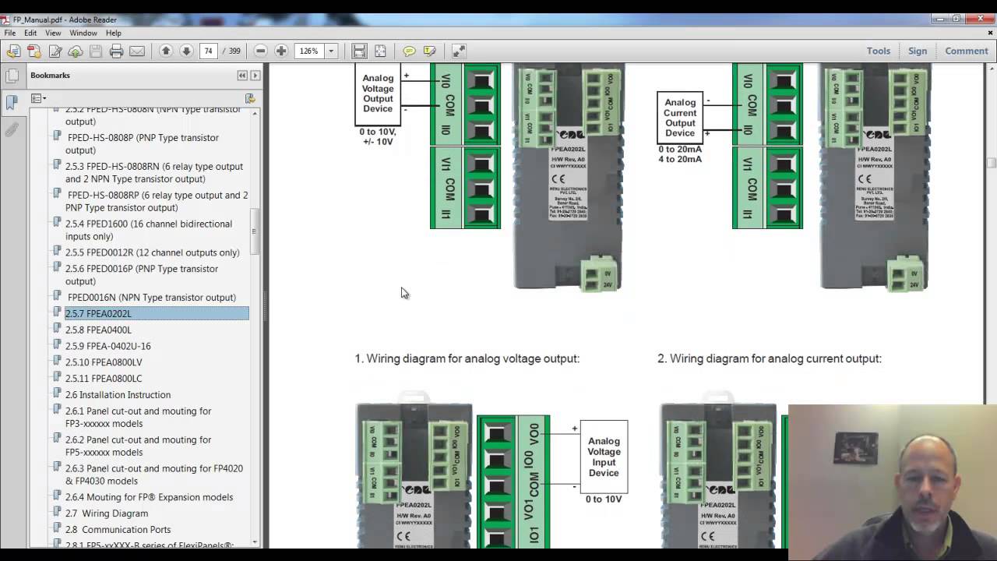
Task: Click the Add sticky note icon
Action: click(409, 51)
